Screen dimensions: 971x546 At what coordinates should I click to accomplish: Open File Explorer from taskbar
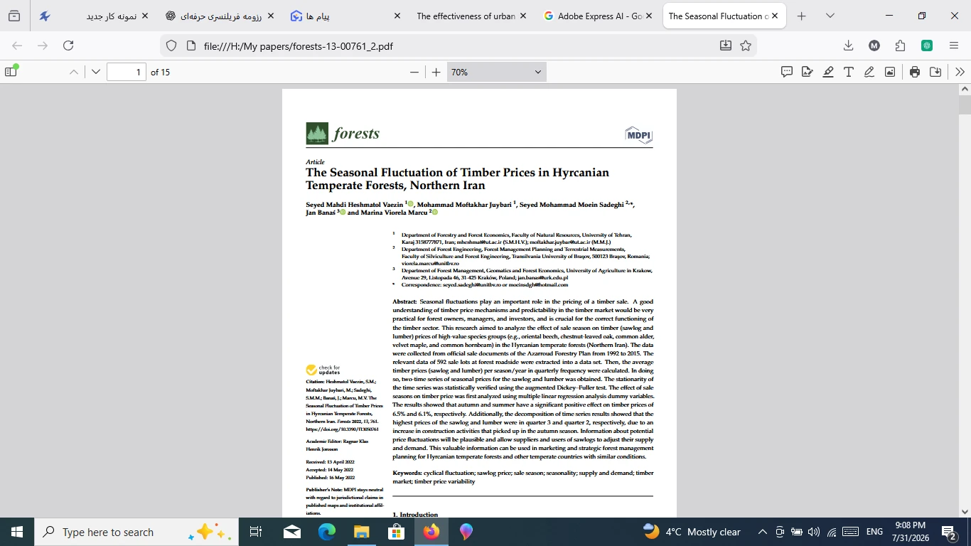click(x=361, y=532)
